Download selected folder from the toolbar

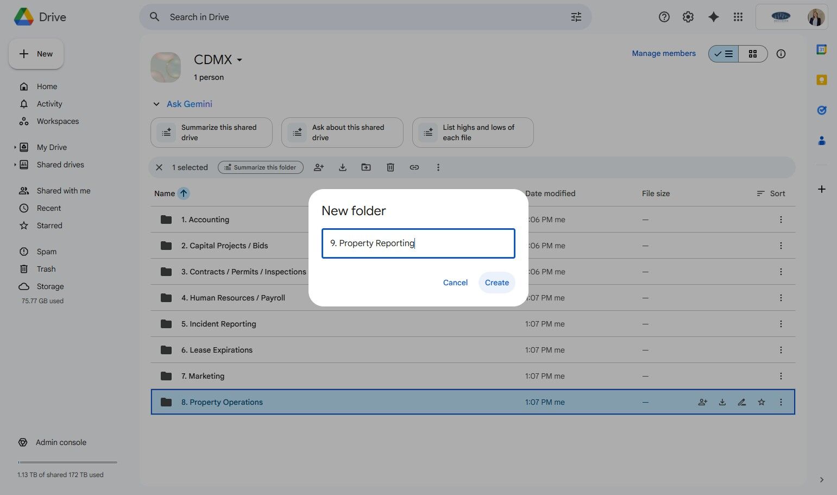coord(343,167)
